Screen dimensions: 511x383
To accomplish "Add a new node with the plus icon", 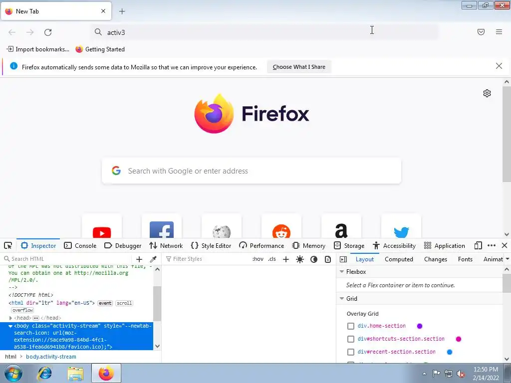I will coord(139,259).
